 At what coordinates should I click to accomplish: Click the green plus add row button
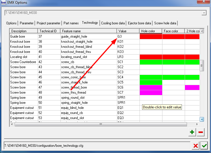192,132
